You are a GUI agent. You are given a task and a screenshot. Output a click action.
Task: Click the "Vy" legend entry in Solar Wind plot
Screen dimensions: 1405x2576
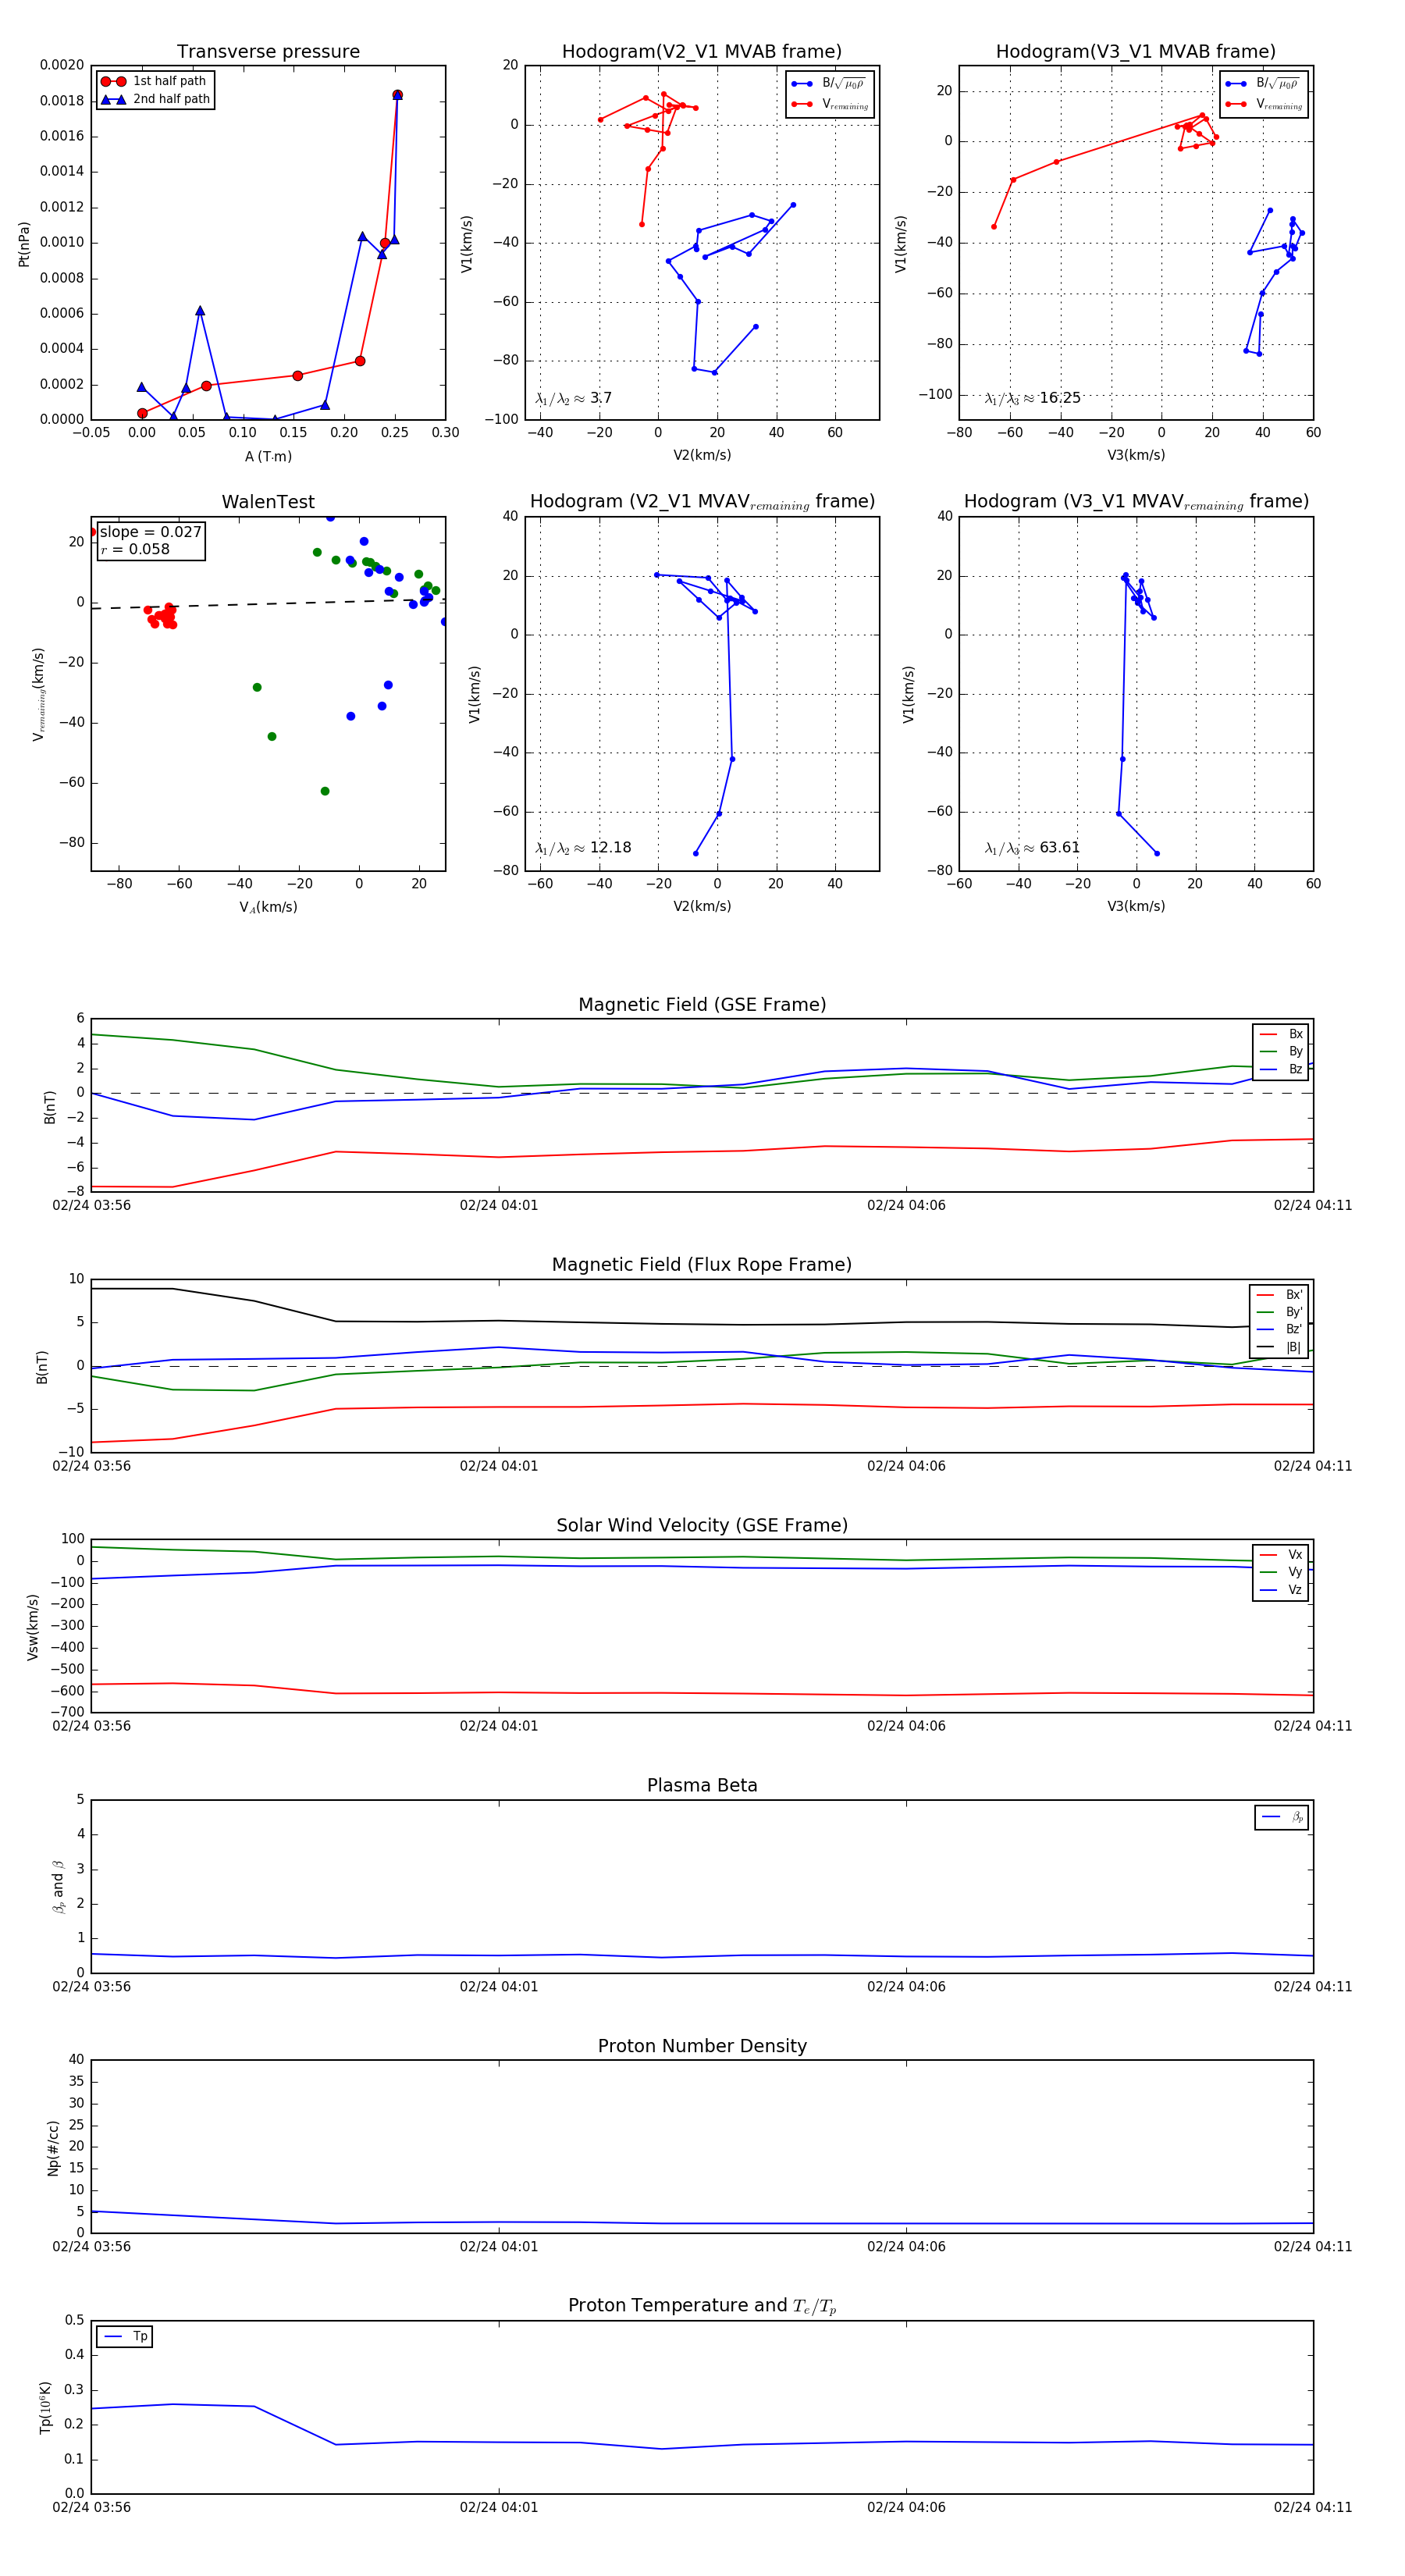click(x=1282, y=1572)
